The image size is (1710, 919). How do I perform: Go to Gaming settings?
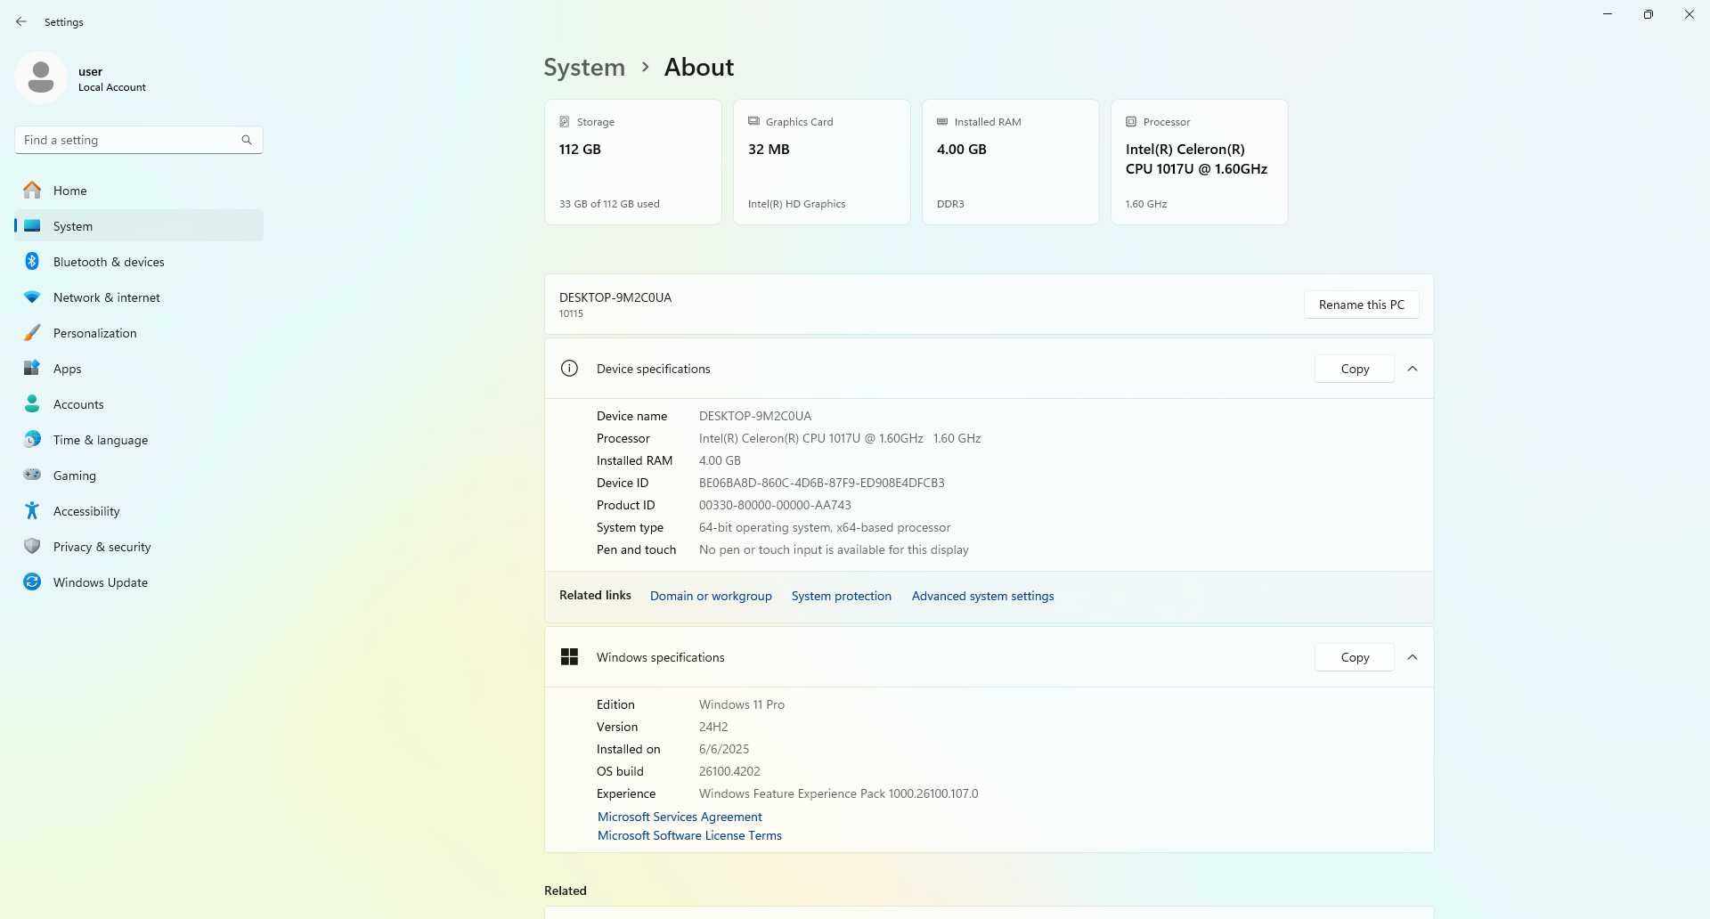coord(139,476)
